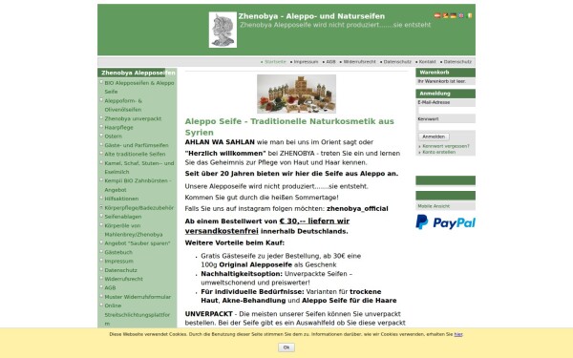Open the Haarpflege category
This screenshot has width=573, height=358.
point(118,128)
